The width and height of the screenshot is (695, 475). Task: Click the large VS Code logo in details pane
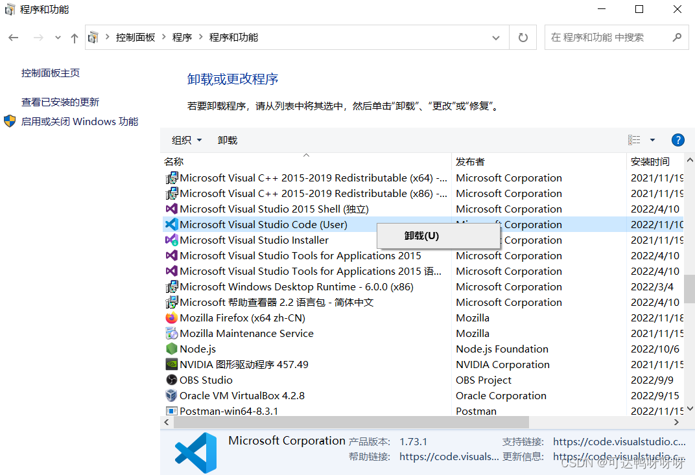[196, 453]
